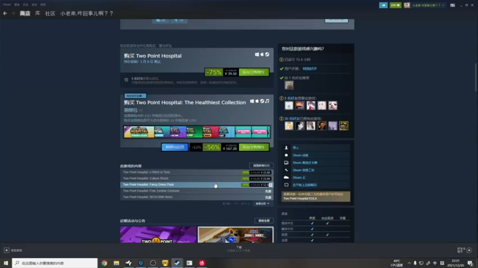Open File Explorer from the taskbar
Screen dimensions: 478x268
(117, 263)
